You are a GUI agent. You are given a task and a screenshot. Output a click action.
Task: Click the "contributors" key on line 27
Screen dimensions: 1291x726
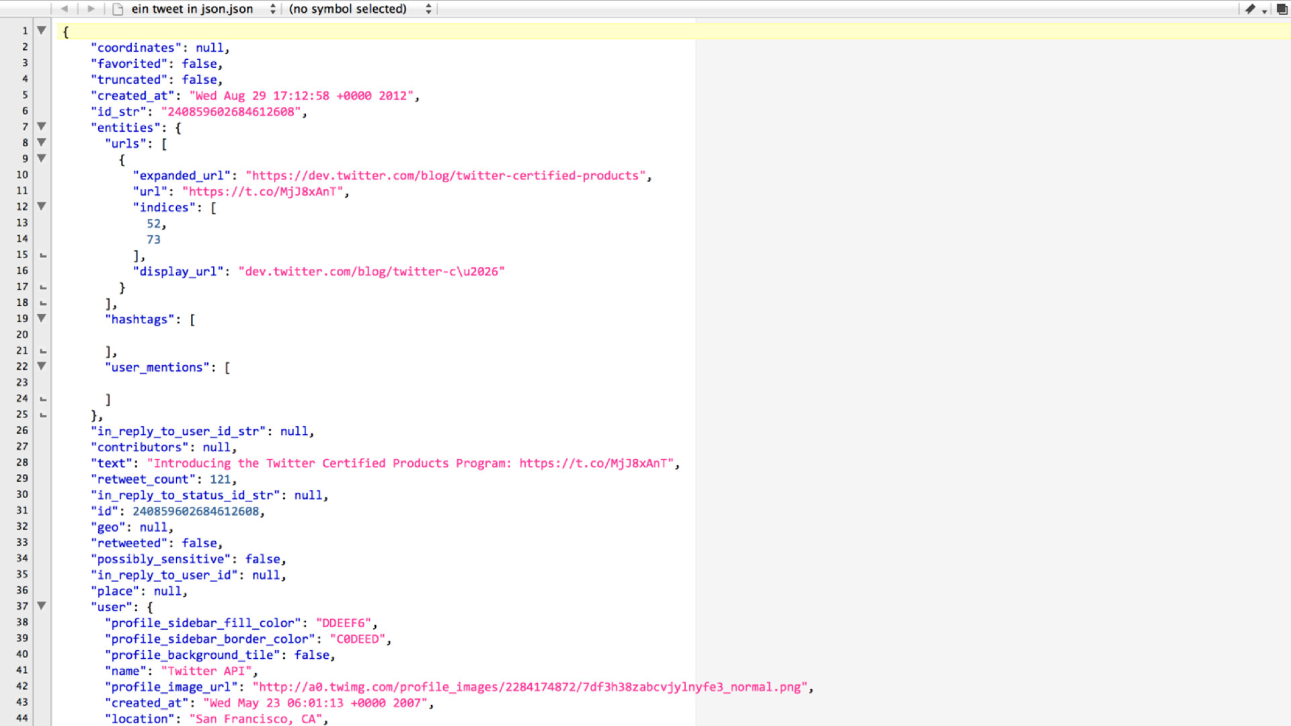click(140, 448)
